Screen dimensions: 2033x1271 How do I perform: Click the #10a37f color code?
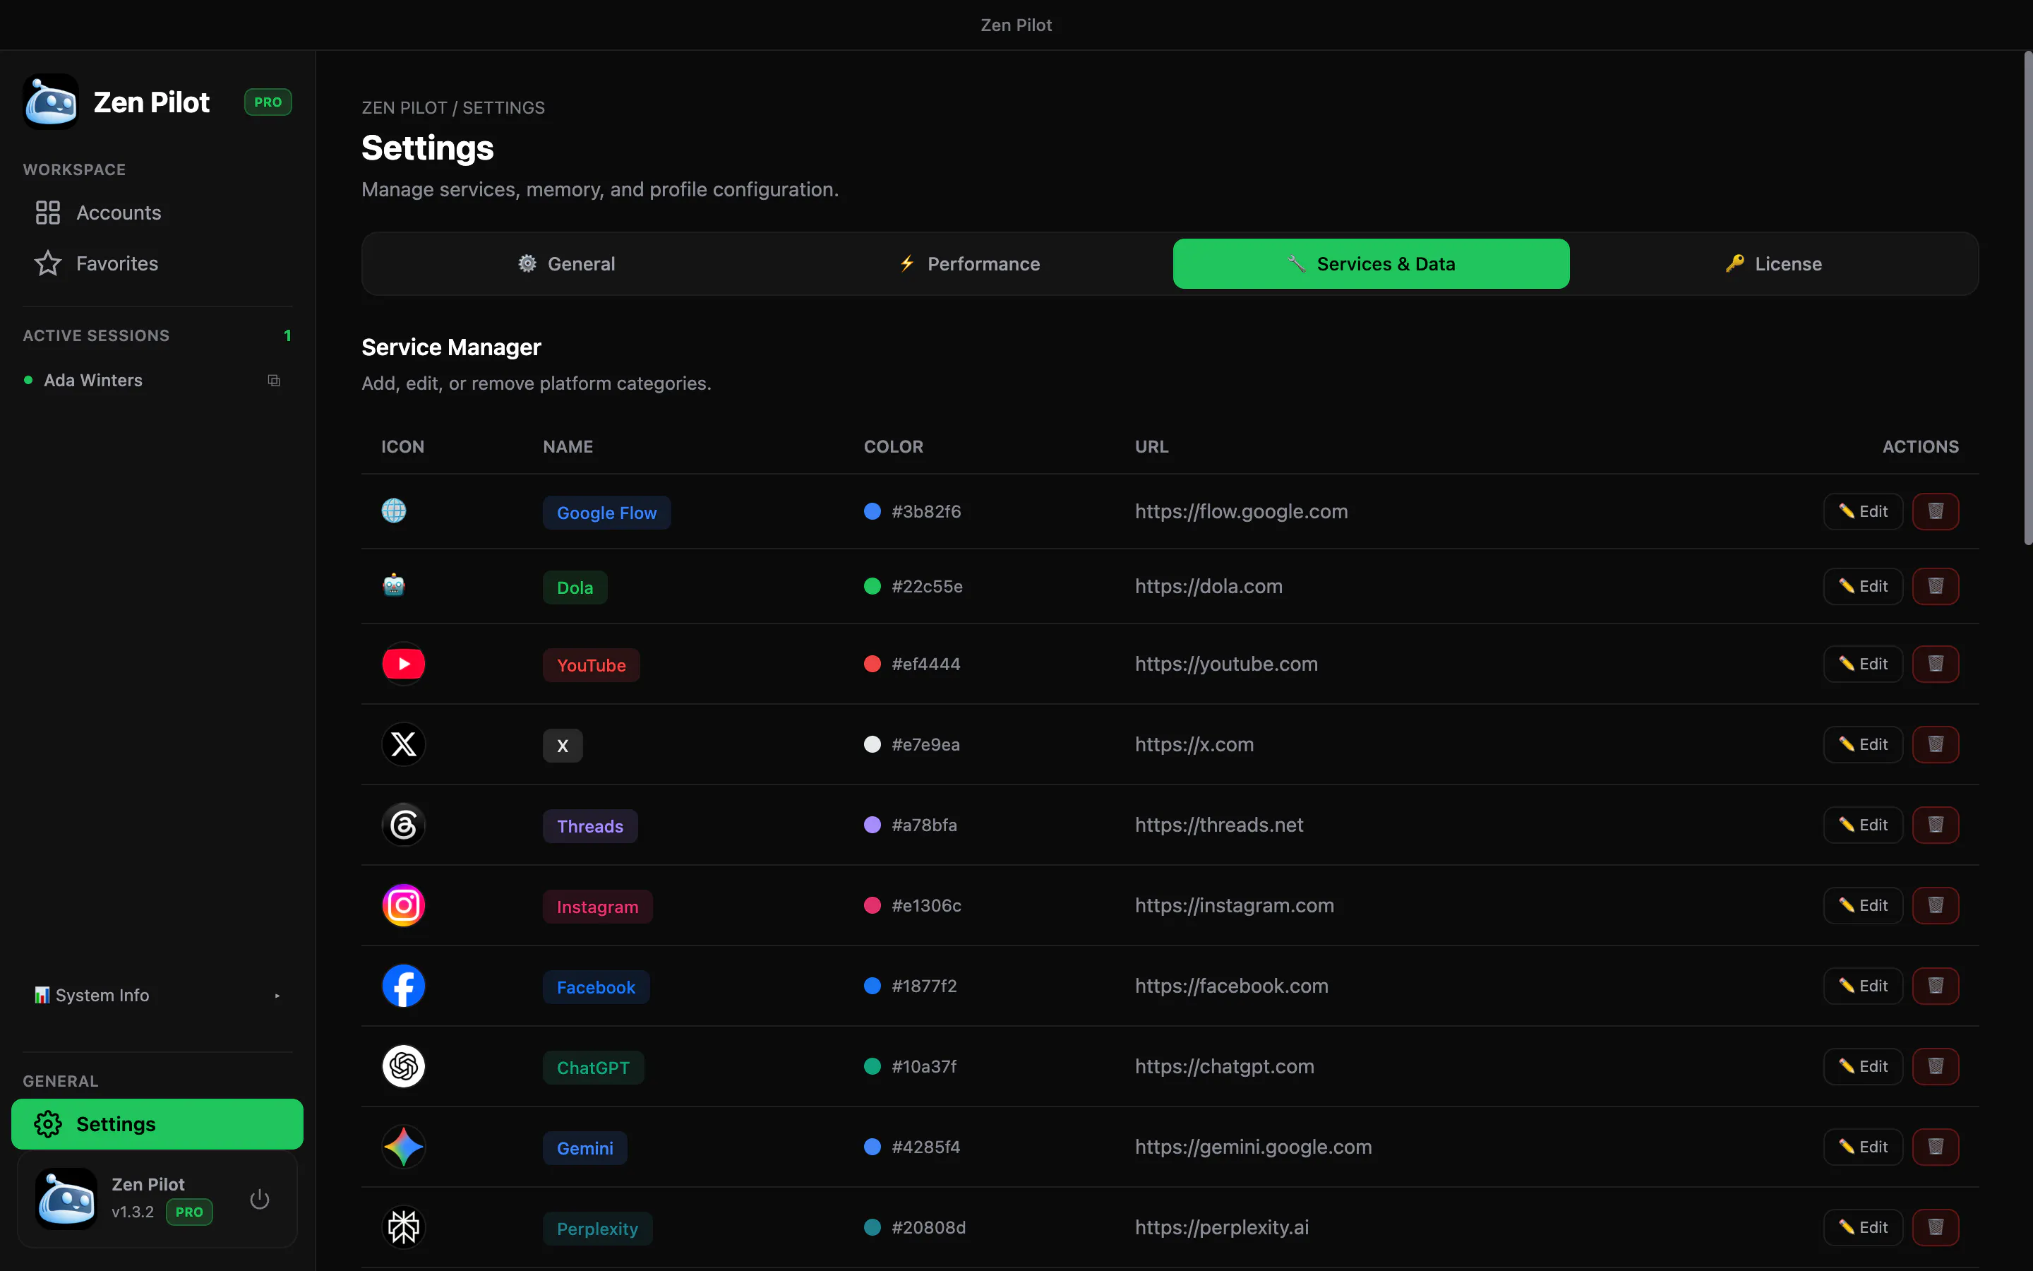click(923, 1066)
